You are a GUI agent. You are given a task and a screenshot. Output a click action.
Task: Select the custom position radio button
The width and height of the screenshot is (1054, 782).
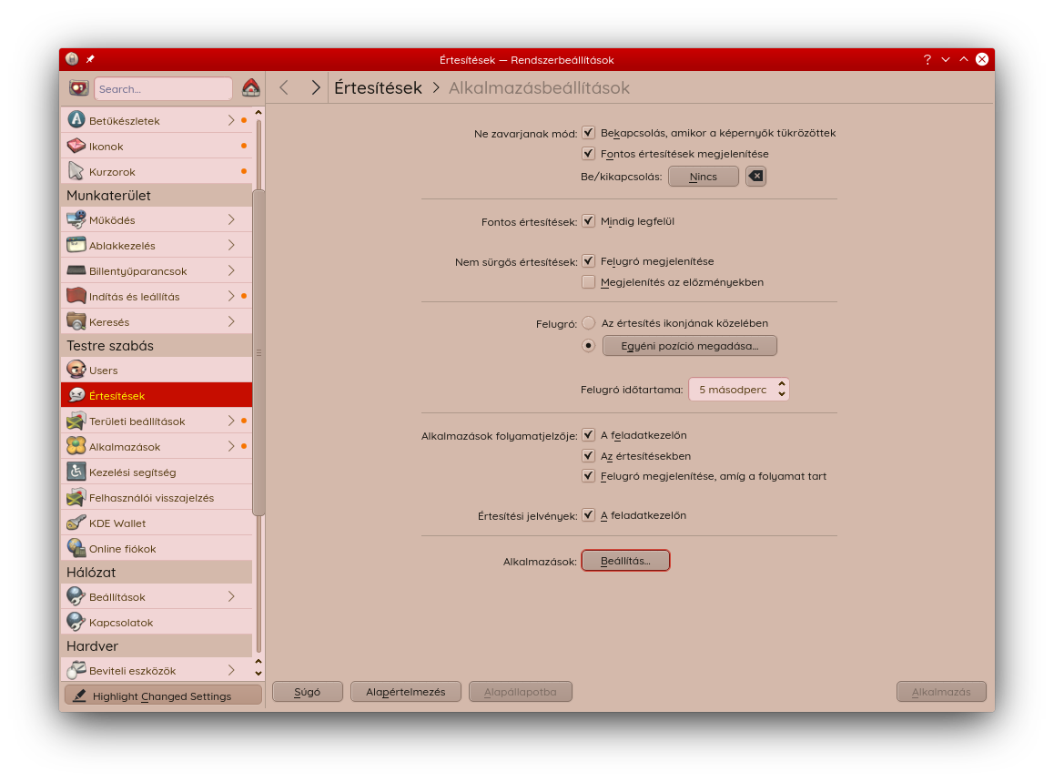[588, 346]
